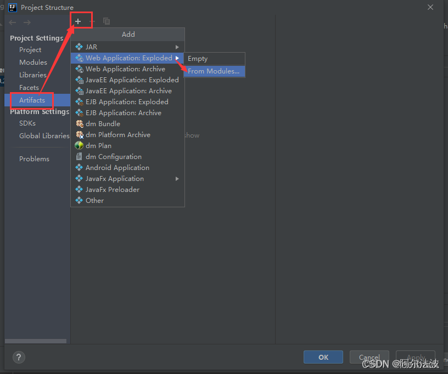Click the Remove artifact minus icon
Screen dimensions: 448x374
tap(92, 21)
